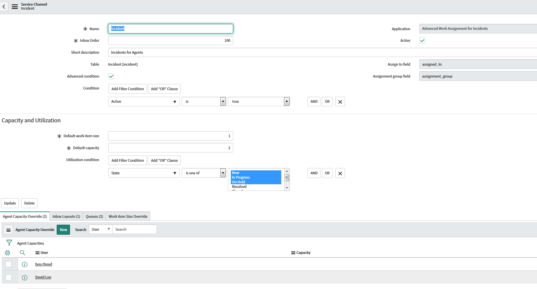Select the checkbox for the bou rhoud row
The image size is (537, 289).
pyautogui.click(x=9, y=264)
